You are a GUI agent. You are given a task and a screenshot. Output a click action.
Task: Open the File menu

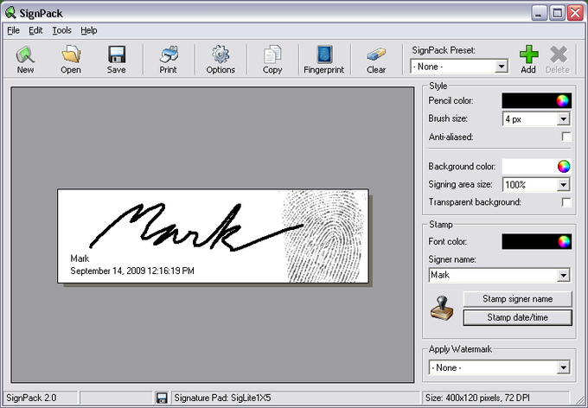click(13, 30)
